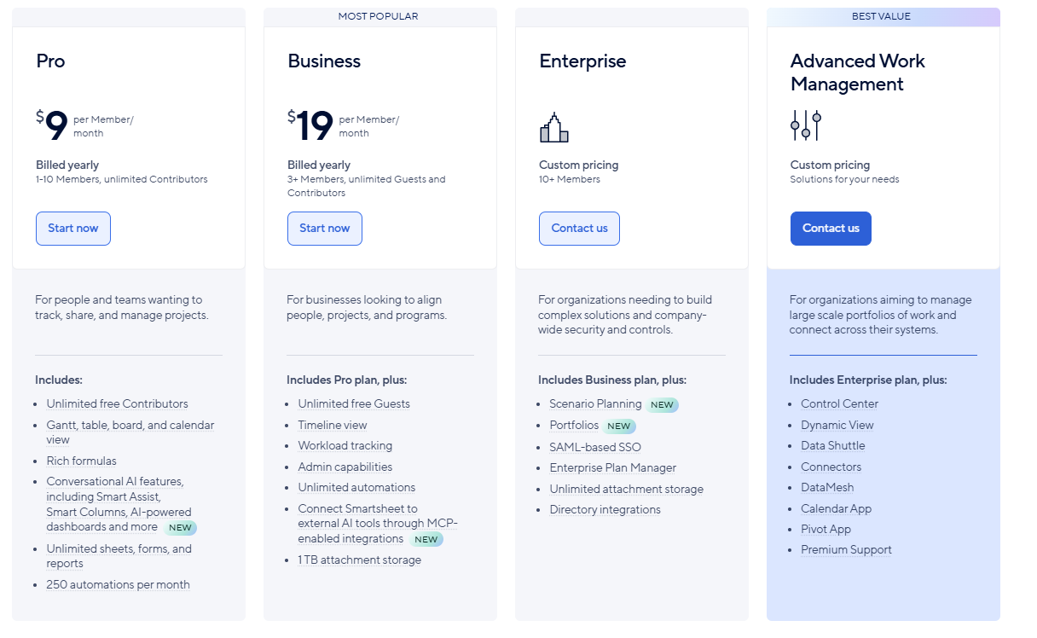Click Solutions for your needs text
Image resolution: width=1037 pixels, height=638 pixels.
point(845,180)
